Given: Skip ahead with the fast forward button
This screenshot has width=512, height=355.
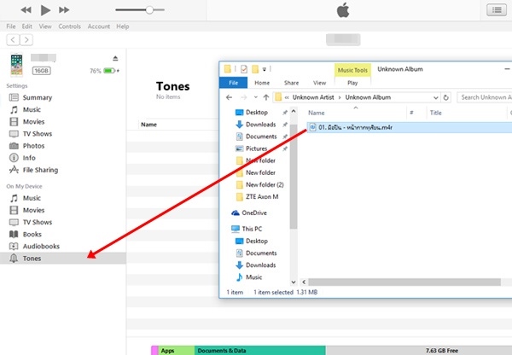Looking at the screenshot, I should click(64, 10).
